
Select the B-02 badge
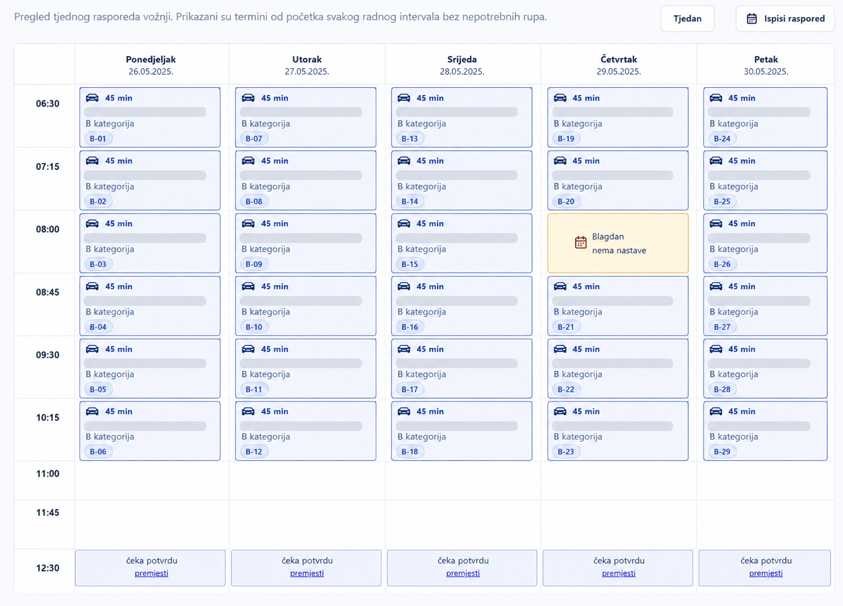98,201
